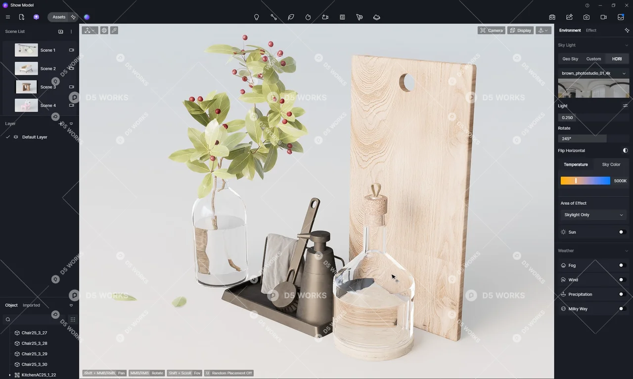
Task: Click the Display button in viewport
Action: tap(520, 31)
